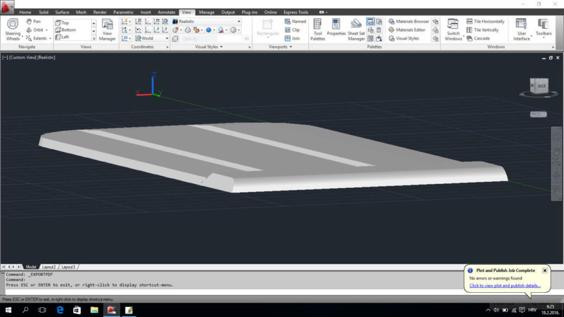Open the Properties palette

336,29
